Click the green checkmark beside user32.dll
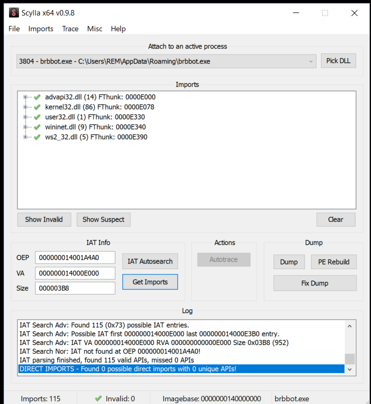 (x=37, y=117)
